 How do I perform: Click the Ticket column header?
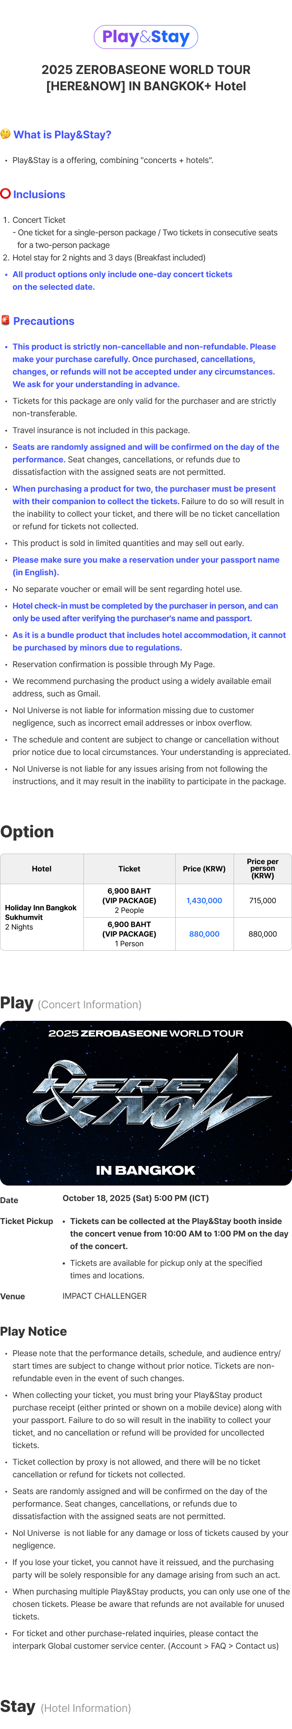pyautogui.click(x=129, y=869)
